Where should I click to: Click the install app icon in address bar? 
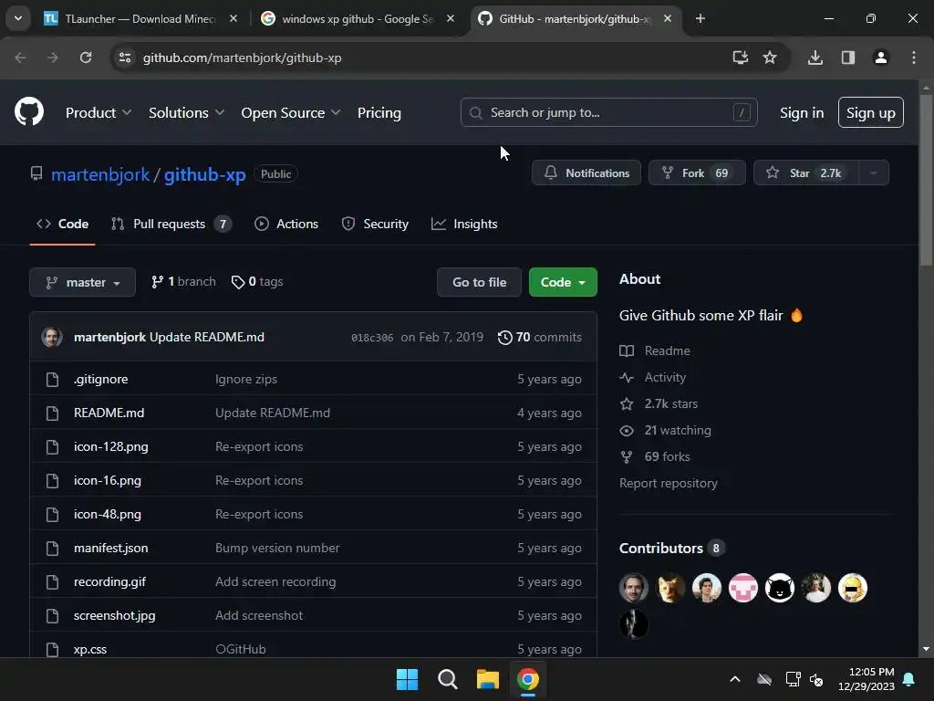coord(740,58)
